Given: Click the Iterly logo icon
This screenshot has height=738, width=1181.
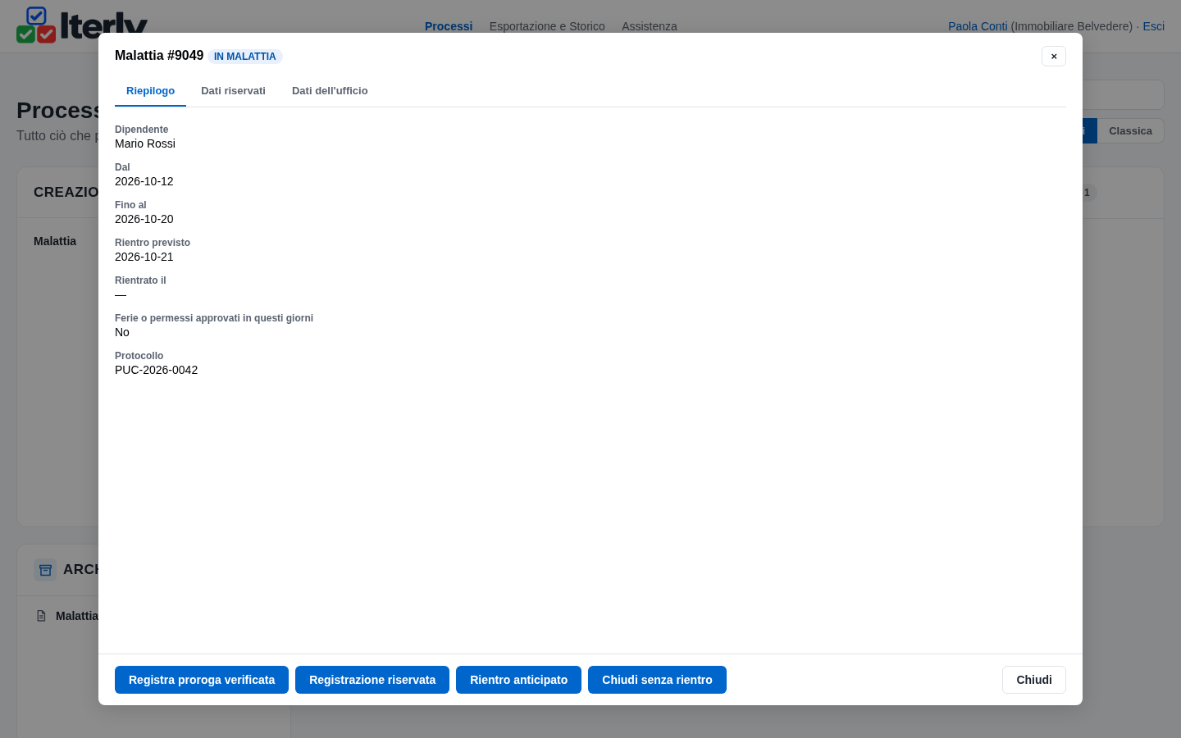Looking at the screenshot, I should pos(36,25).
